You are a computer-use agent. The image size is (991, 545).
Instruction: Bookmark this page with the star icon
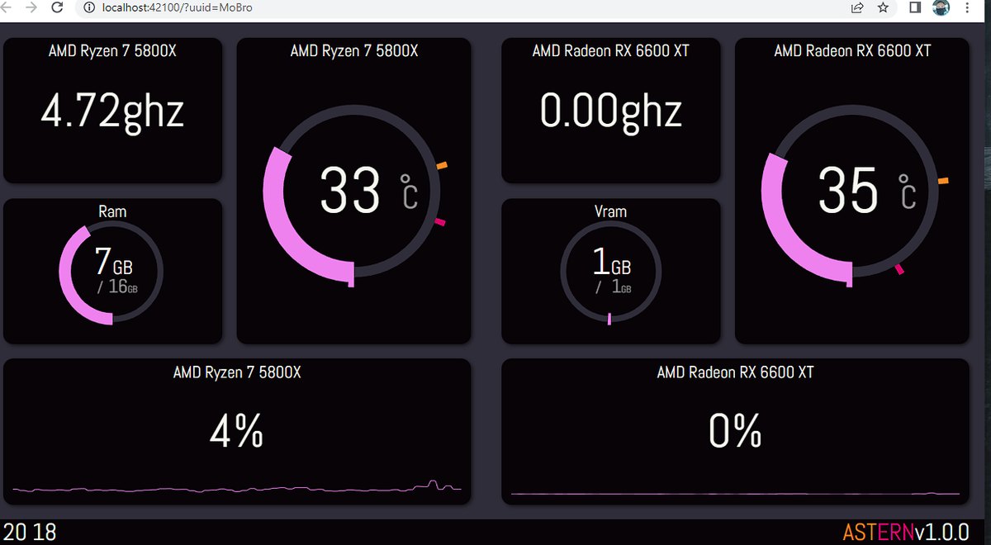pos(883,7)
